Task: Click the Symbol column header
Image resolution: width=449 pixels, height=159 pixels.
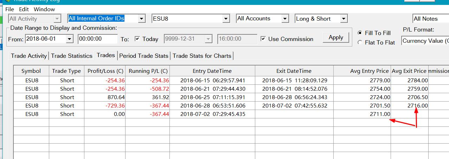Action: [x=31, y=71]
